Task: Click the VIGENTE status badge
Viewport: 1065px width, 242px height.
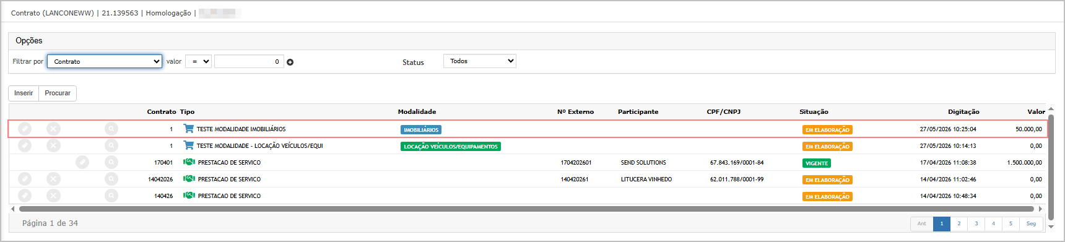Action: click(817, 163)
